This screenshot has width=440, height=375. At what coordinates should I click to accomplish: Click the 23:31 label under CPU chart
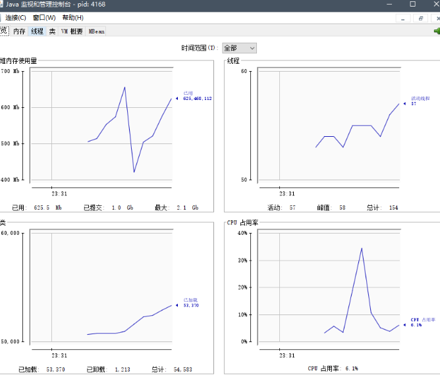[287, 356]
